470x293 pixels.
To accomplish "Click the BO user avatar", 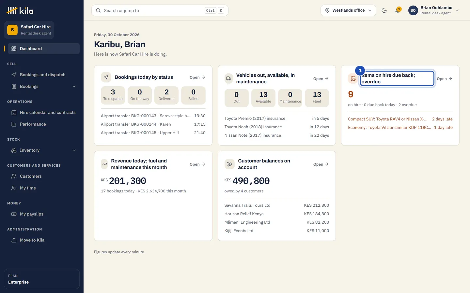I will tap(413, 10).
